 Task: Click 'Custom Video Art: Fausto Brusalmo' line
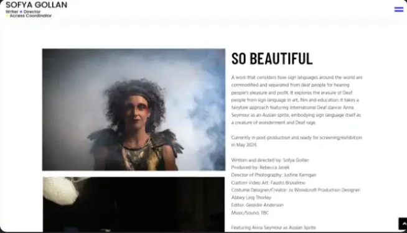coord(268,183)
